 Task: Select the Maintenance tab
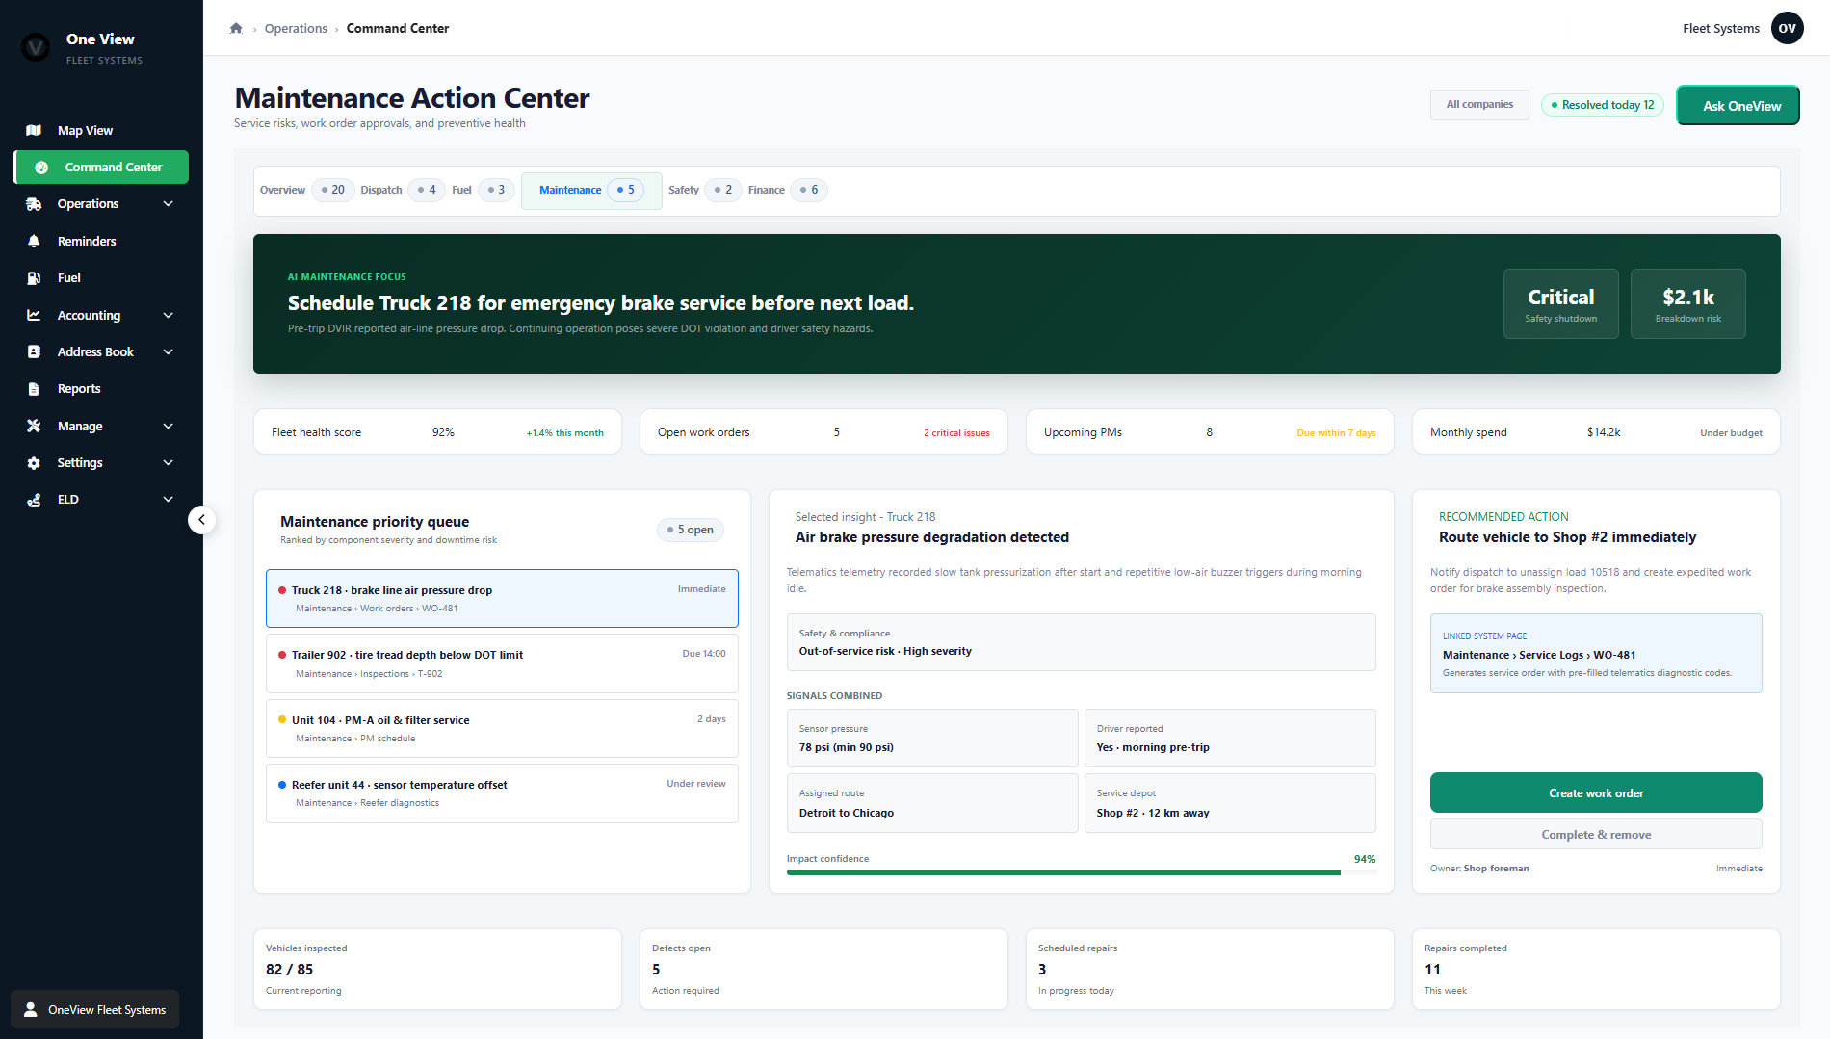pos(590,190)
